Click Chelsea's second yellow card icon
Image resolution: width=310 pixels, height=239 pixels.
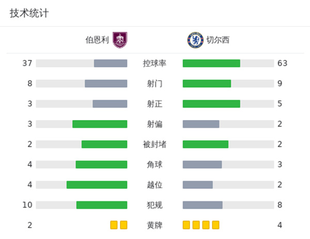[x=196, y=225]
